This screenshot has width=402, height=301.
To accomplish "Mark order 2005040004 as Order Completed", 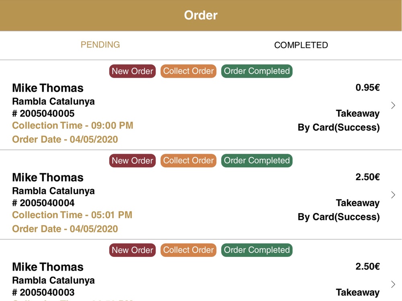I will 256,161.
